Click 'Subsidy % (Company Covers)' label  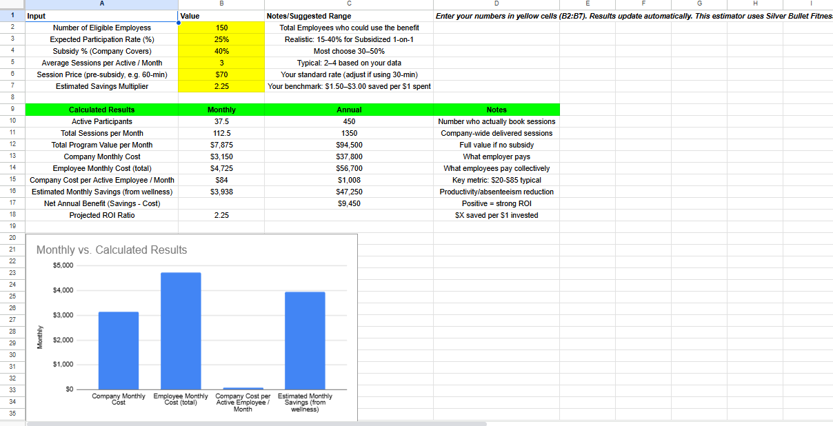click(102, 51)
